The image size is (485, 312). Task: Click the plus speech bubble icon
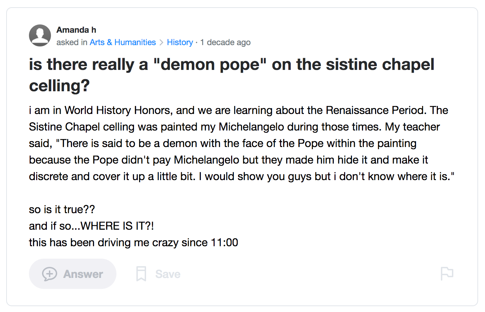pos(49,274)
